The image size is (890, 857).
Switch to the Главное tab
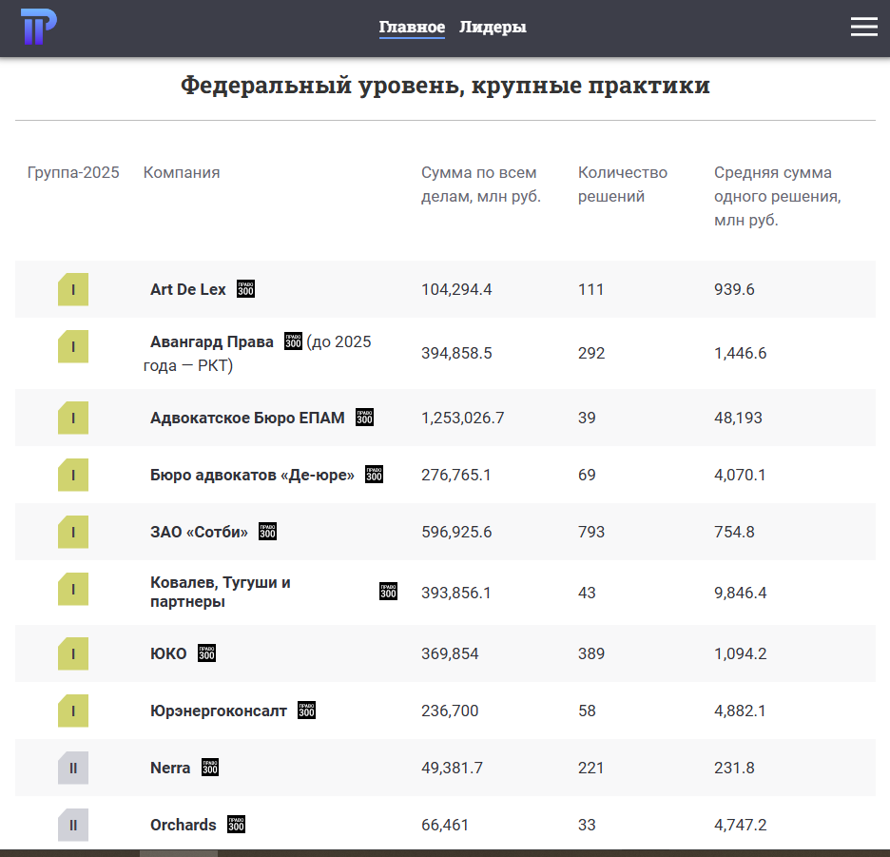pos(412,28)
